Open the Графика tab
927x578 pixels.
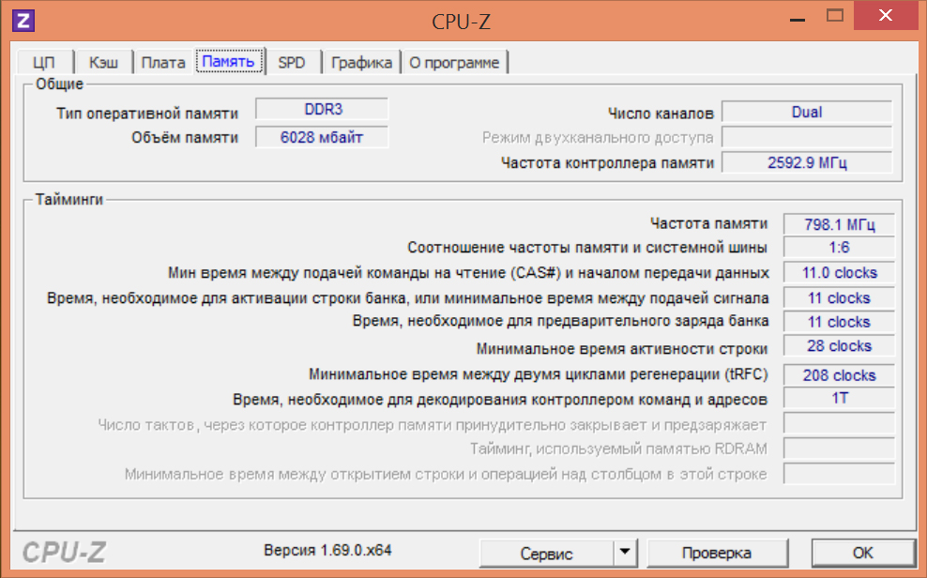[361, 63]
